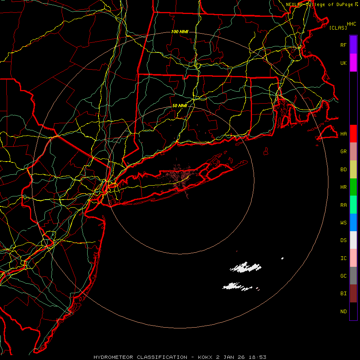
Task: Click the "DS" legend label
Action: (344, 240)
